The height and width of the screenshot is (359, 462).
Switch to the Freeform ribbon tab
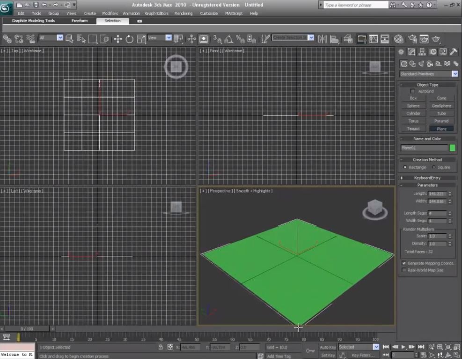tap(80, 21)
